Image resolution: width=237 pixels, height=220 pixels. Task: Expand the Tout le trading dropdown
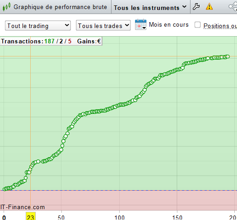[38, 26]
